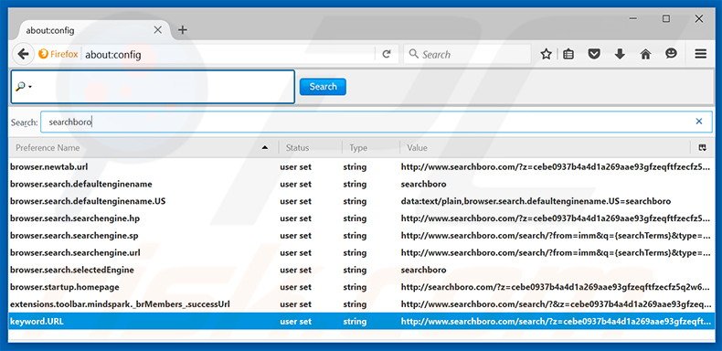Screen dimensions: 722x351
Task: Select the browser.newtab.url row
Action: pos(361,166)
